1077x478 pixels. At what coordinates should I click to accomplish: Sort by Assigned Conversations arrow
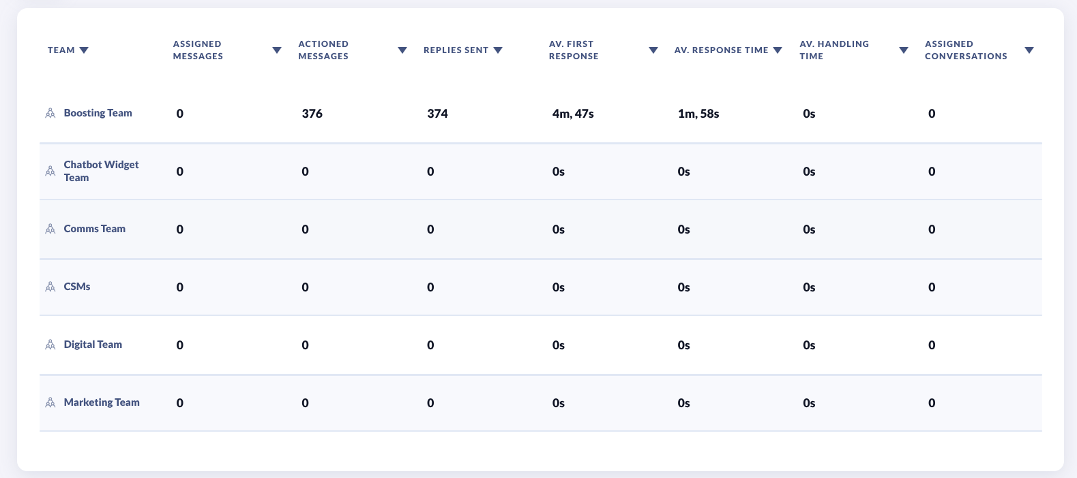click(1029, 50)
